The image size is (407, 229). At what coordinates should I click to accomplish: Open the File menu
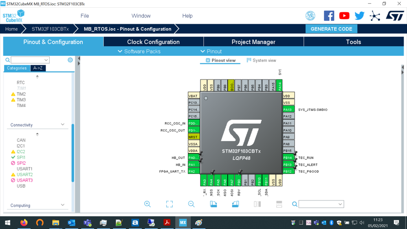[85, 16]
